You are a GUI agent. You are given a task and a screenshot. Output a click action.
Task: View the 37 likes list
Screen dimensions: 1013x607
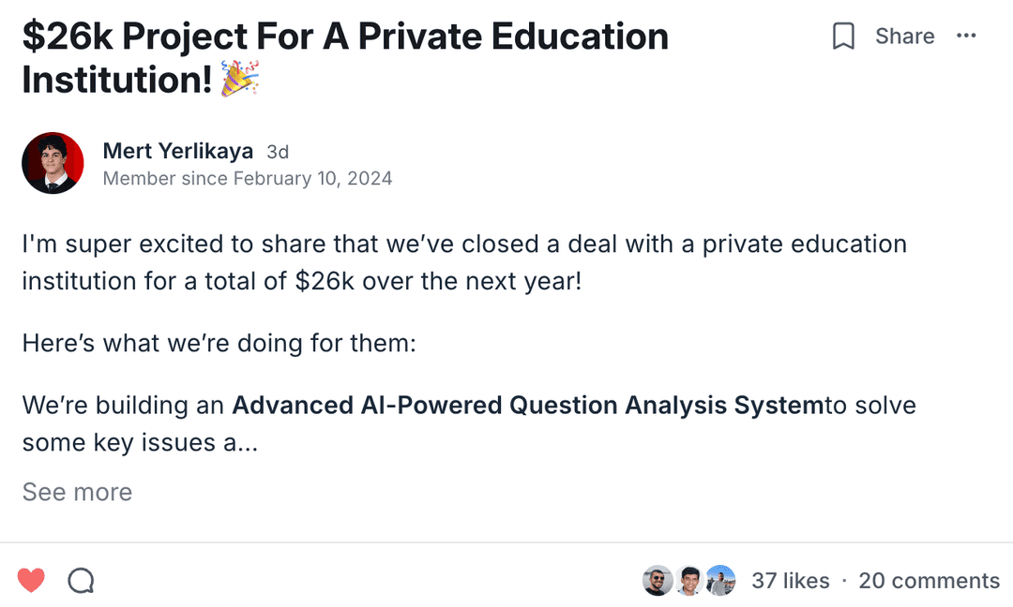(x=790, y=581)
